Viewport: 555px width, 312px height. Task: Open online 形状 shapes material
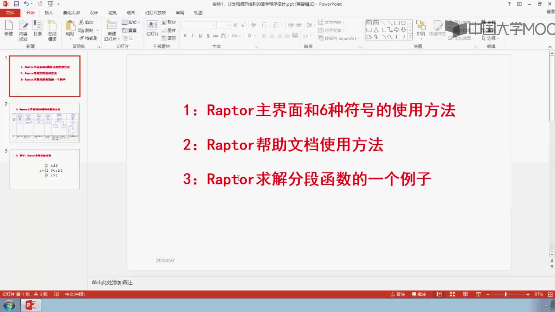coord(169,23)
